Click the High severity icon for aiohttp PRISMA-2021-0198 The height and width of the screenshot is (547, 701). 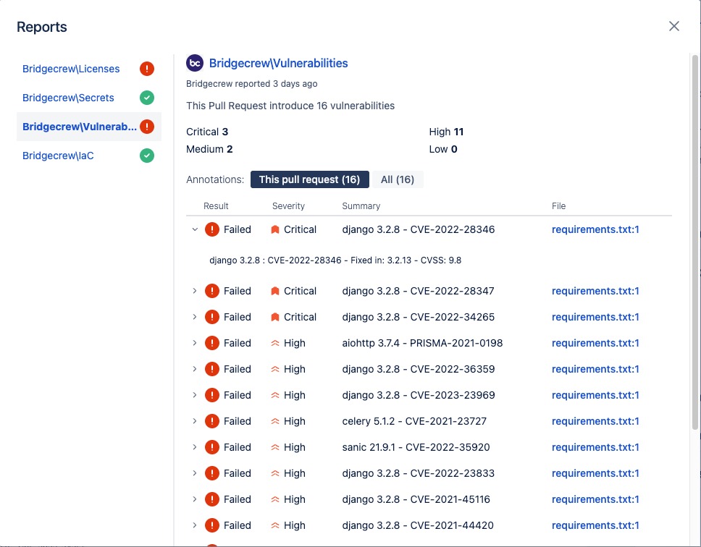coord(275,343)
